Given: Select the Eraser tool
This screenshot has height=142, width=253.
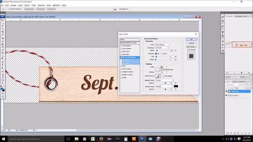Looking at the screenshot, I should pos(3,50).
